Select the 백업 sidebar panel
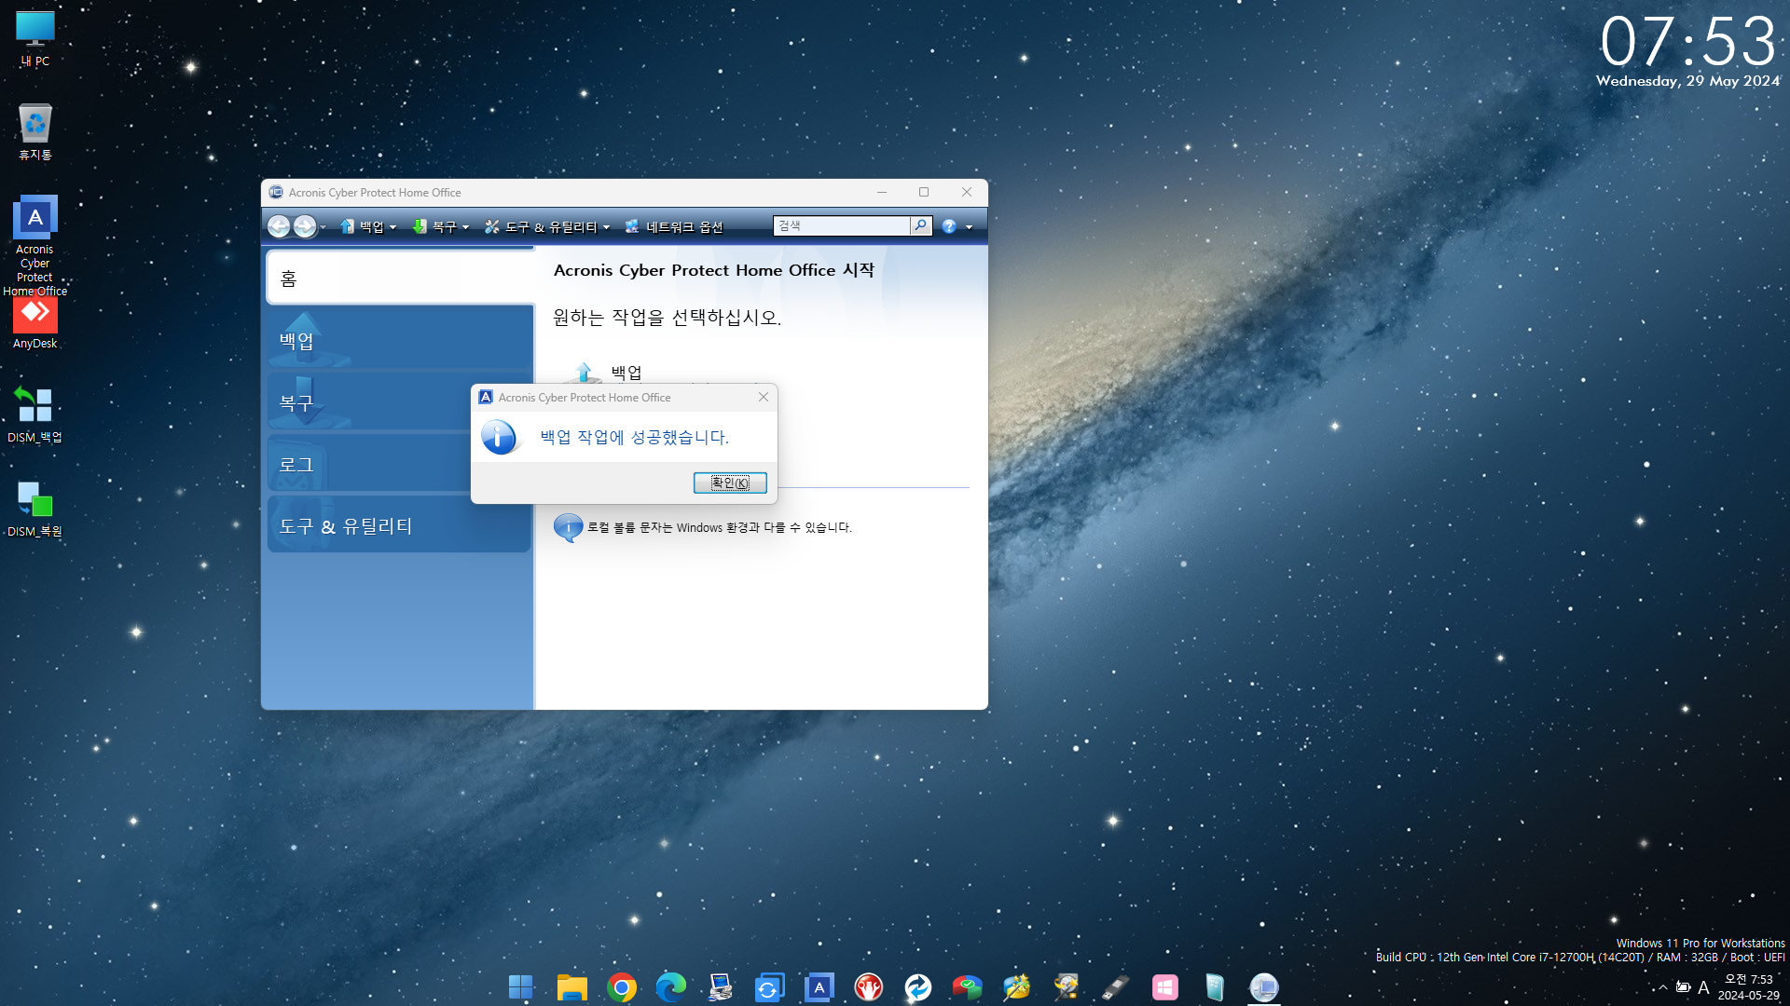Screen dimensions: 1790x1006 coord(401,339)
